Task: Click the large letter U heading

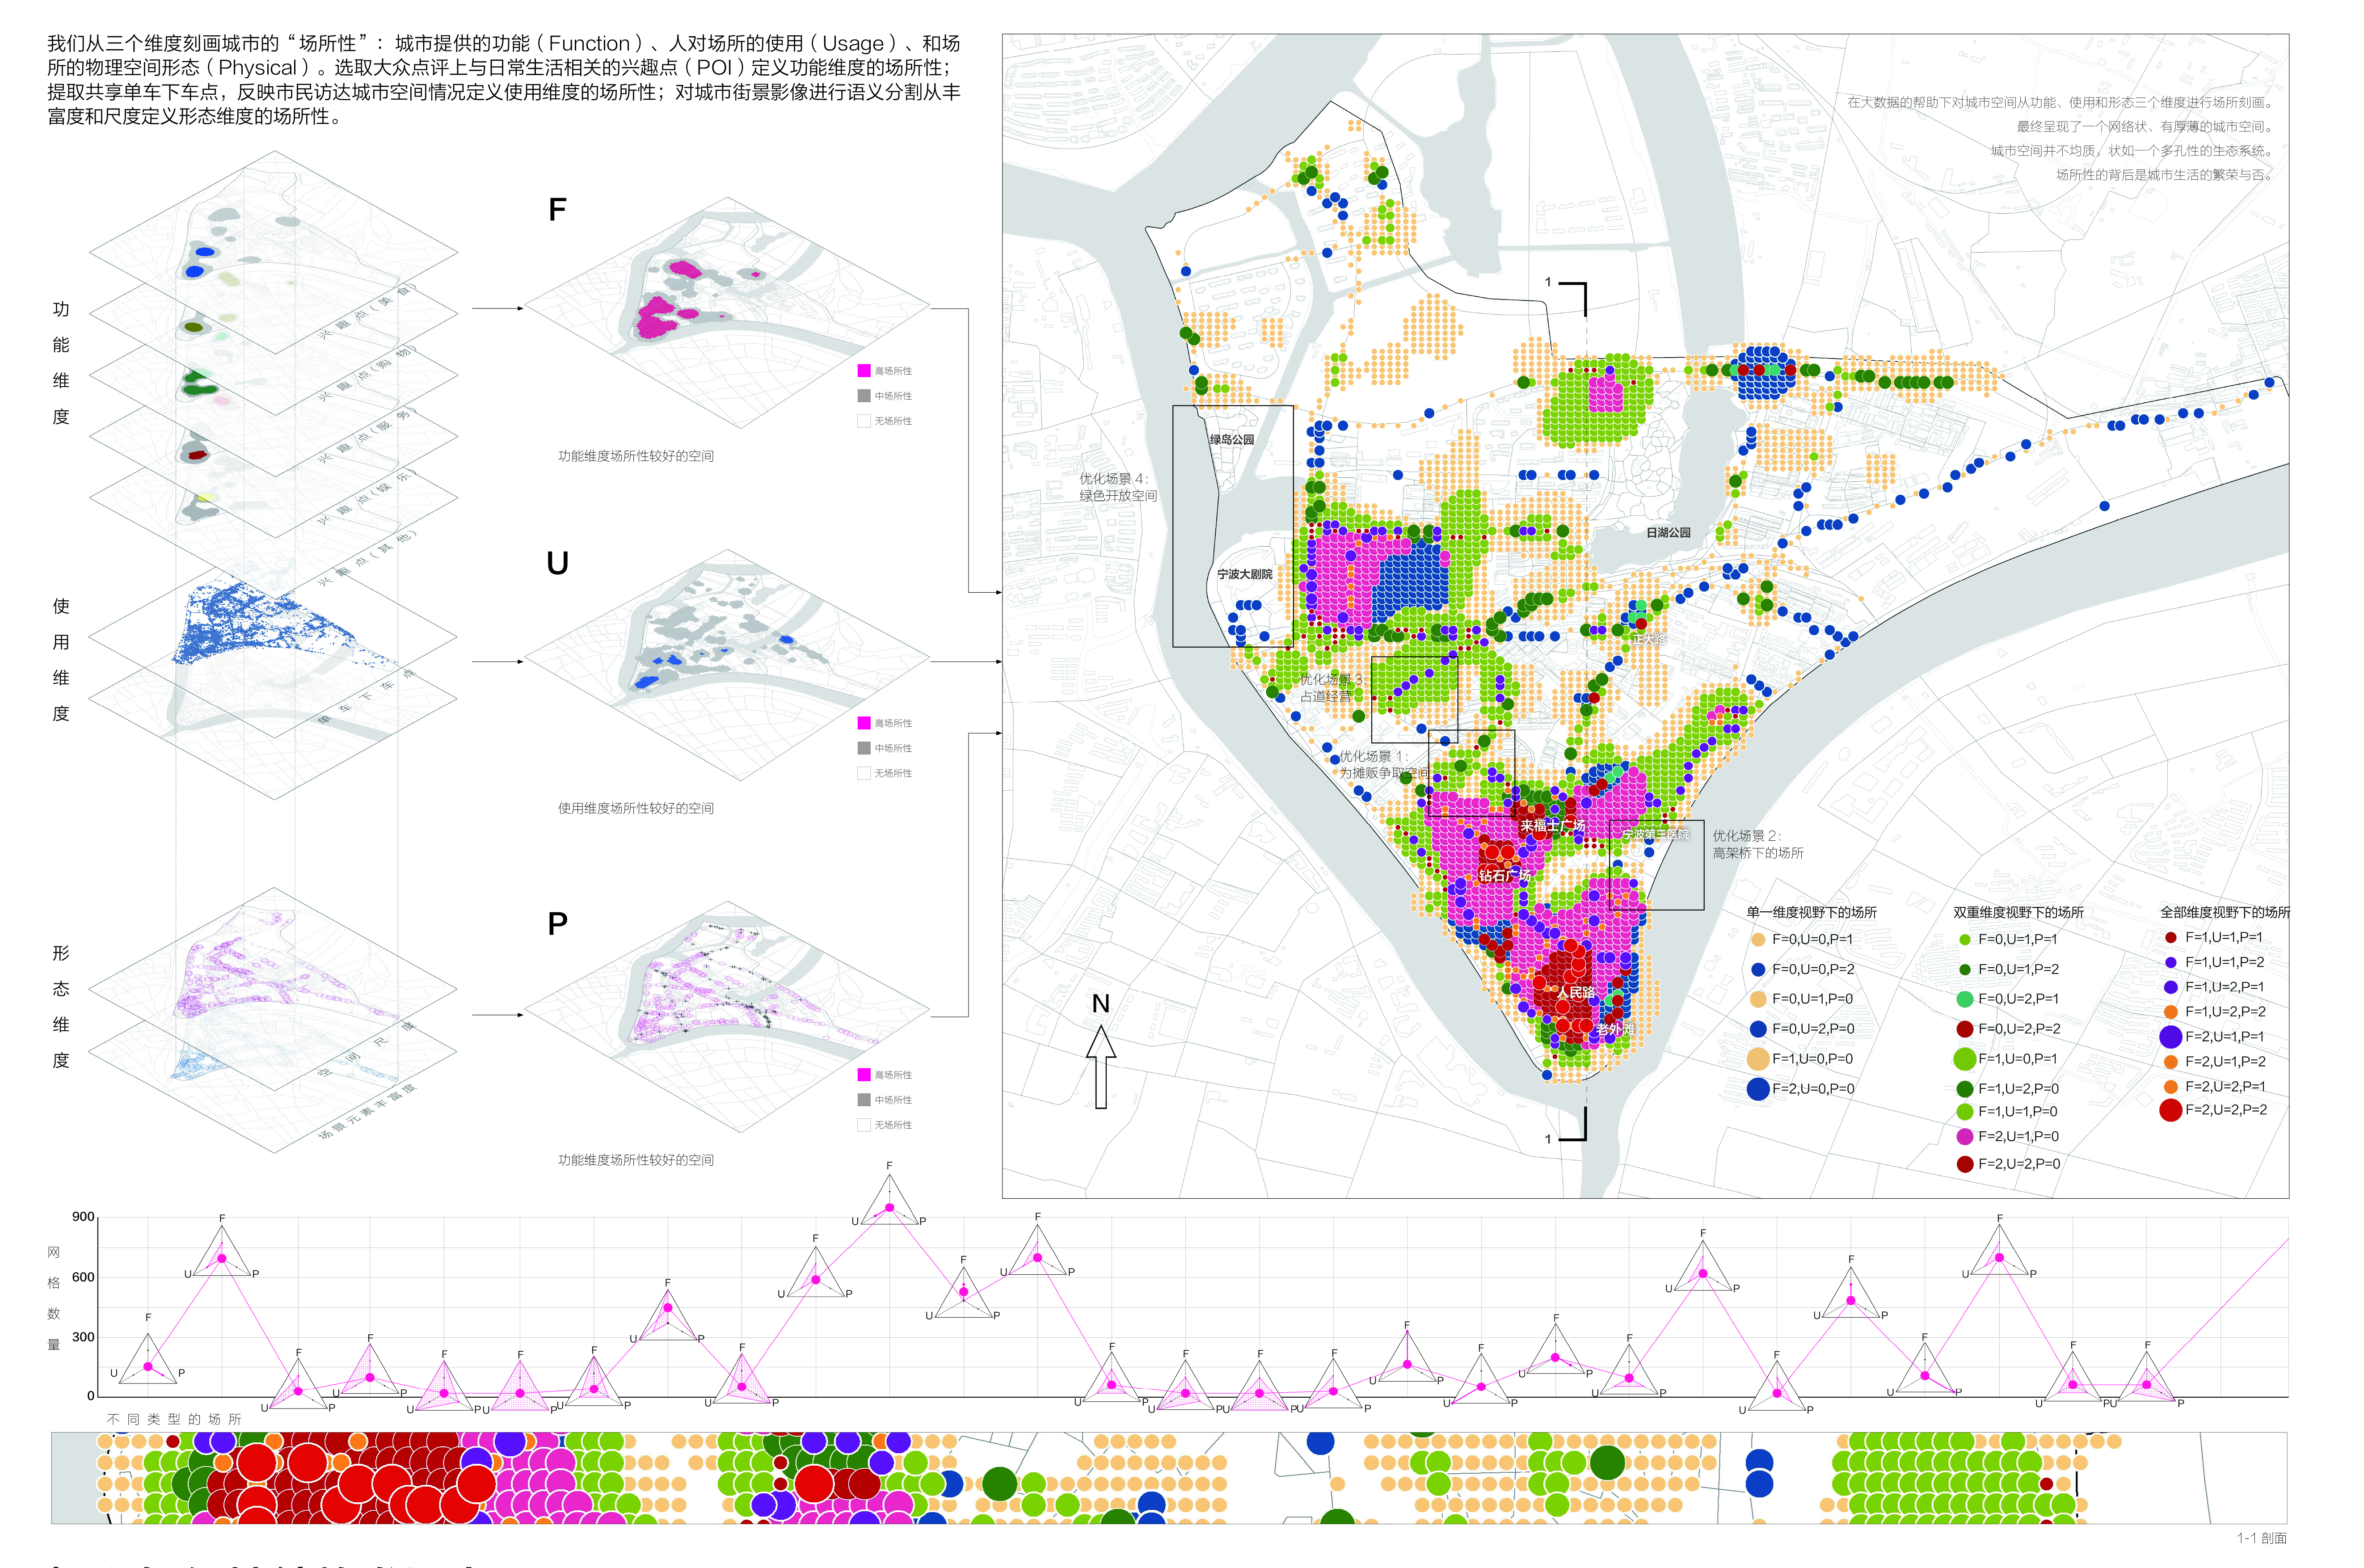Action: (x=557, y=563)
